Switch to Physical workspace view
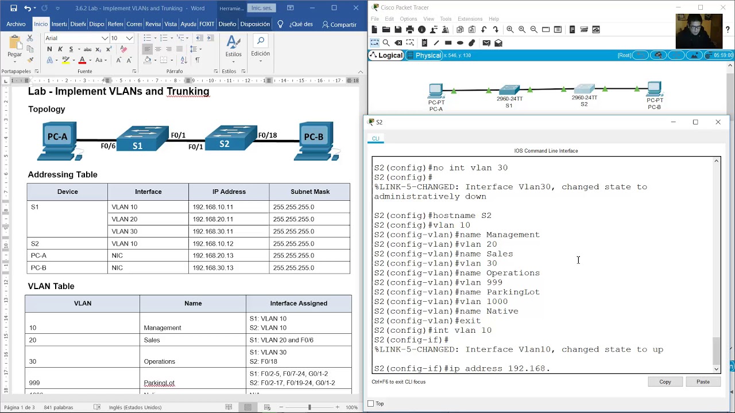The image size is (735, 413). click(x=424, y=56)
